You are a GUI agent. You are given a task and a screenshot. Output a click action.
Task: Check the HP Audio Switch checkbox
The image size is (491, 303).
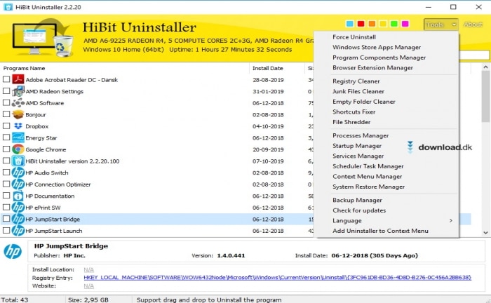pyautogui.click(x=6, y=172)
